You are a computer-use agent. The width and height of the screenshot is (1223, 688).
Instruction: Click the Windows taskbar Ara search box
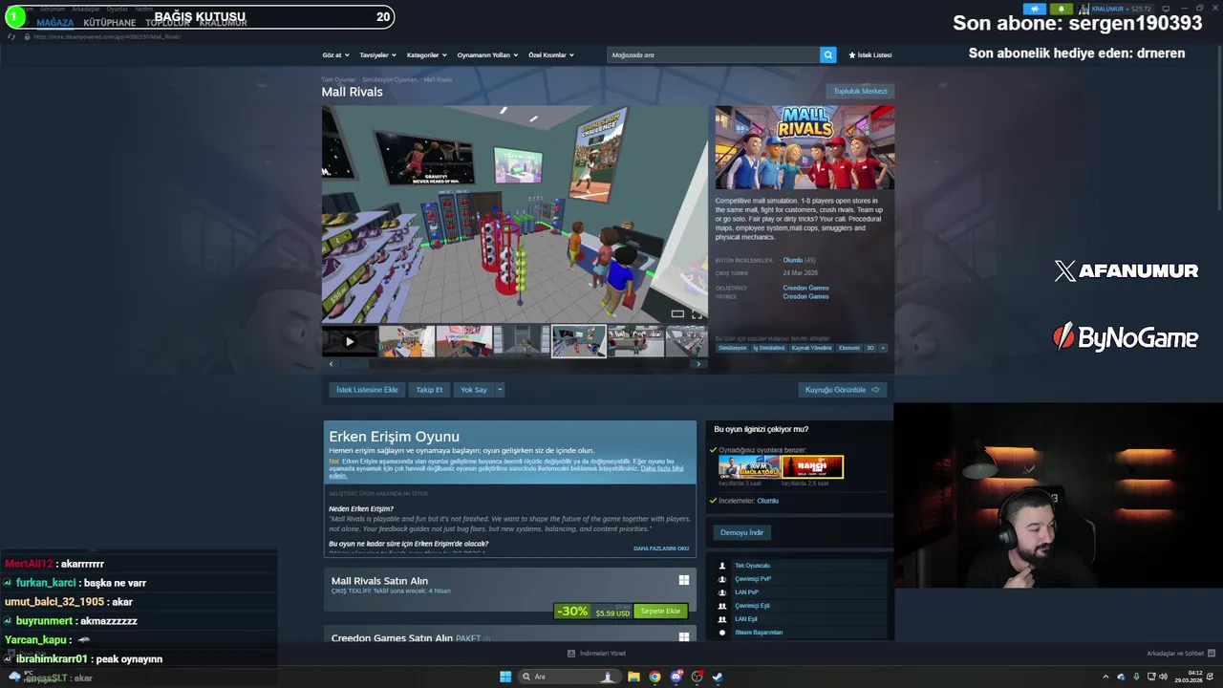568,677
